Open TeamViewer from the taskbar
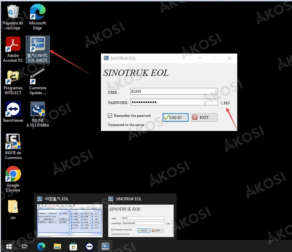This screenshot has height=252, width=292. point(89,247)
